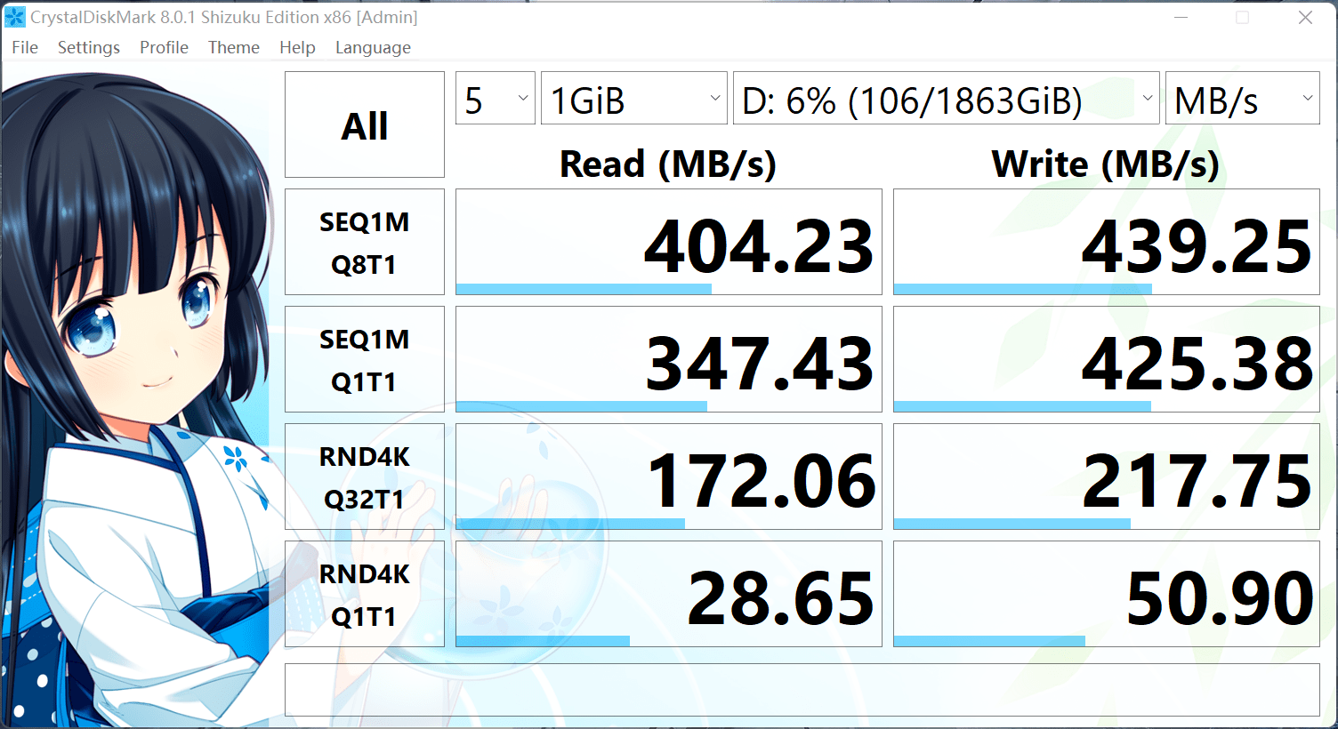Open the test count dropdown showing 5
This screenshot has height=729, width=1338.
coord(496,98)
